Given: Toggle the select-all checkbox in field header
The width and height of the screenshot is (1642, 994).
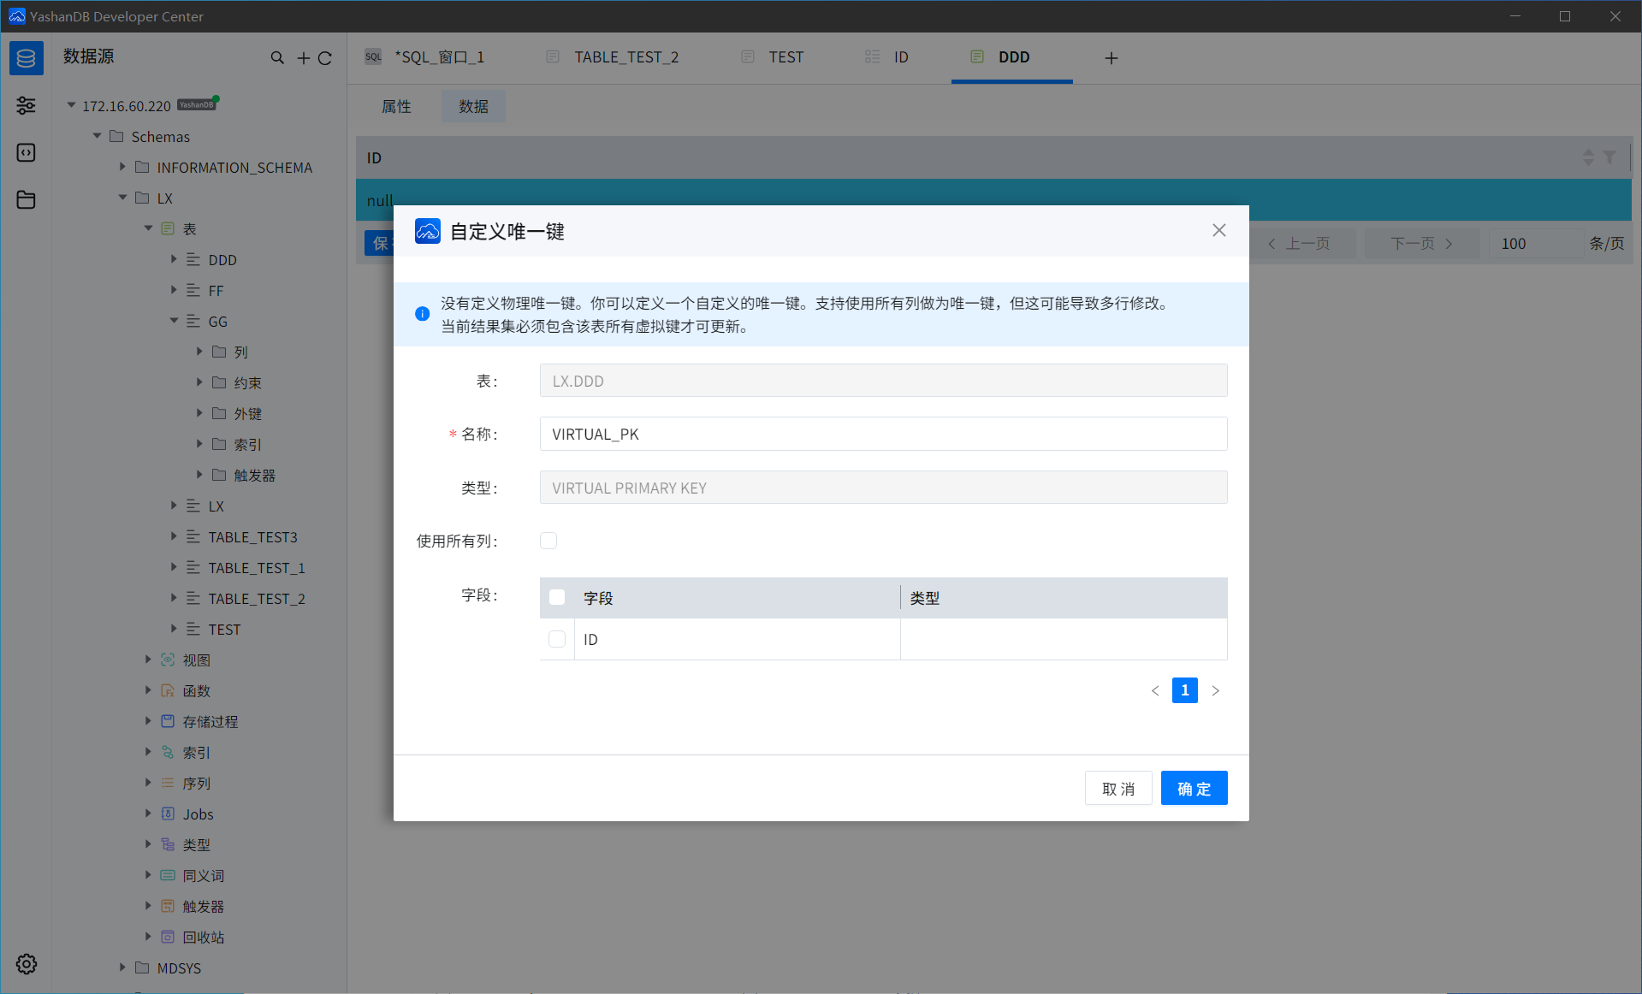Looking at the screenshot, I should click(557, 597).
